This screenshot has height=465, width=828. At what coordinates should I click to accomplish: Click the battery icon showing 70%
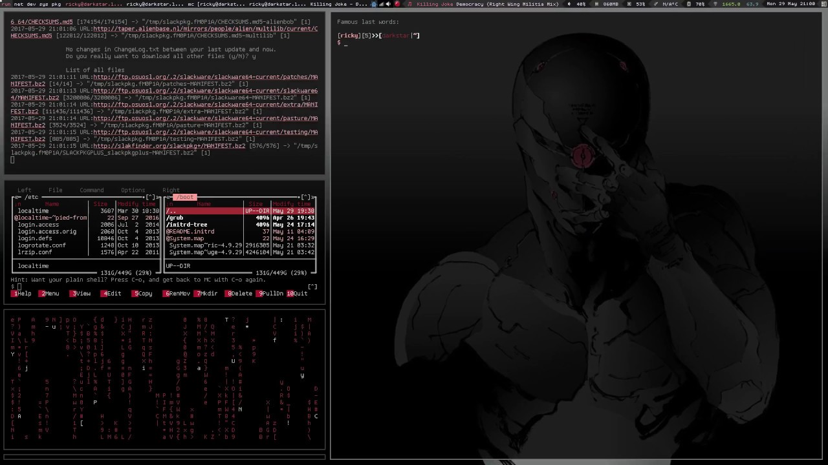click(689, 4)
